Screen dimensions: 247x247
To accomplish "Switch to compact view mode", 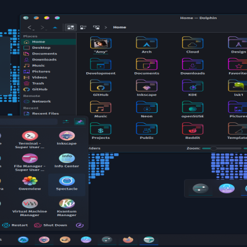I will click(x=83, y=27).
